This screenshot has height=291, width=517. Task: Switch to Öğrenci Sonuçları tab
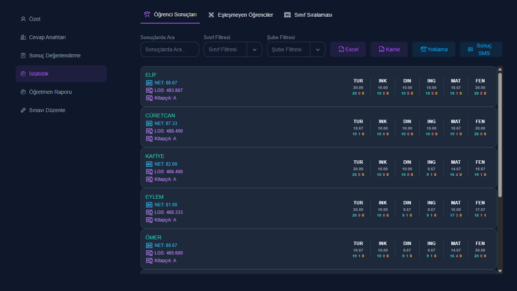pos(170,15)
